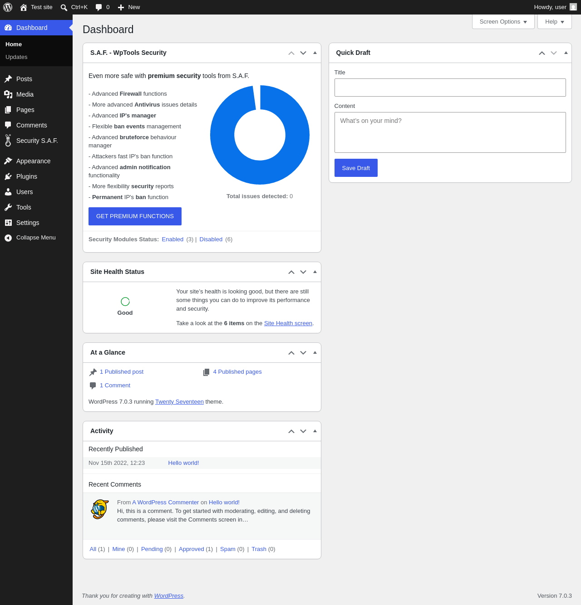Collapse the Site Health Status panel
This screenshot has width=581, height=605.
point(315,272)
